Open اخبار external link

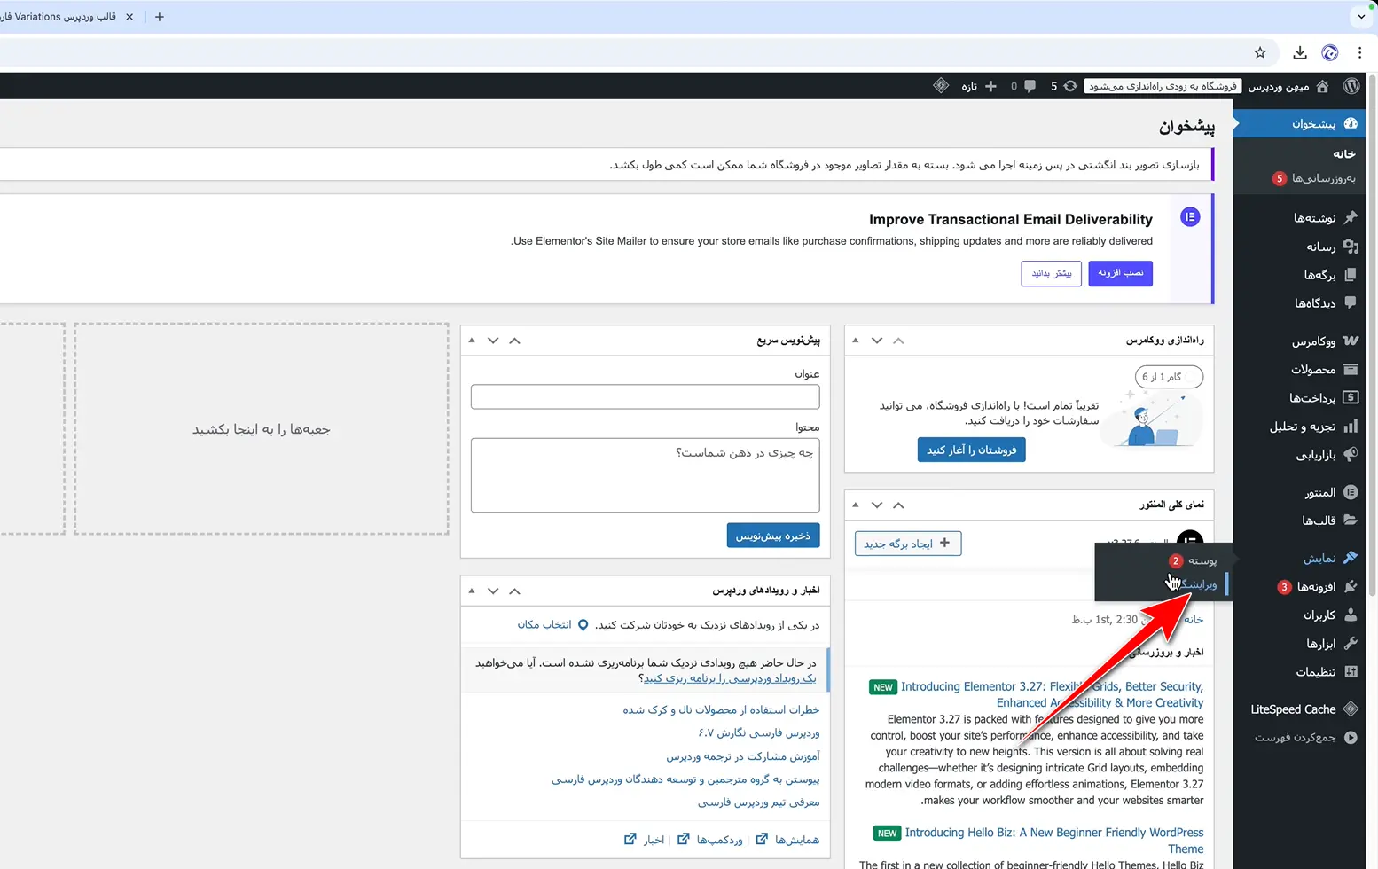645,840
